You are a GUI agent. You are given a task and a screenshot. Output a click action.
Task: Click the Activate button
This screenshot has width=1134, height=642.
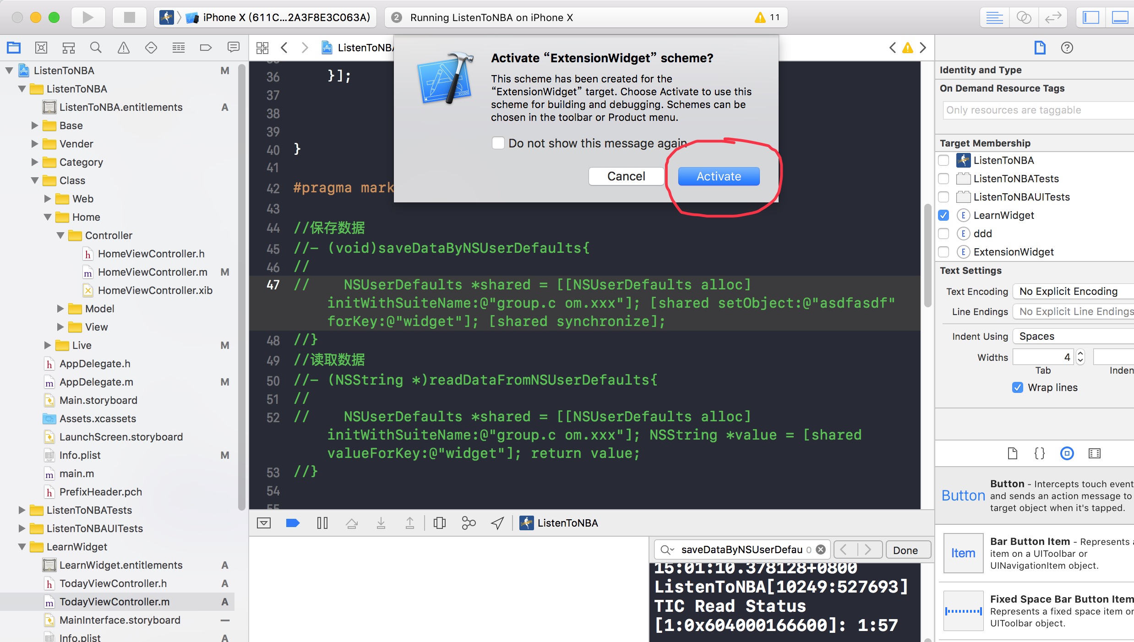718,176
